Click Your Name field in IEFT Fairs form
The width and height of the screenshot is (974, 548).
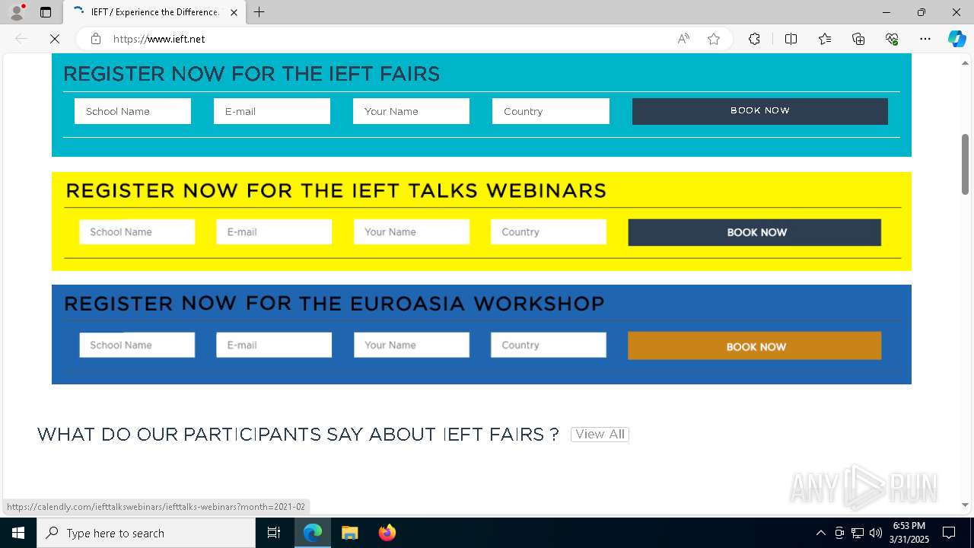pyautogui.click(x=411, y=111)
